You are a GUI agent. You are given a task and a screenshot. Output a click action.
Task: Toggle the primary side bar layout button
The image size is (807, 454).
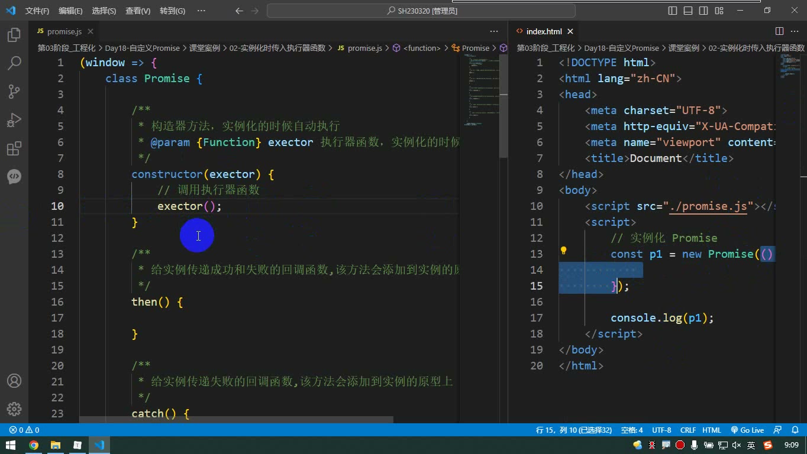click(x=673, y=11)
